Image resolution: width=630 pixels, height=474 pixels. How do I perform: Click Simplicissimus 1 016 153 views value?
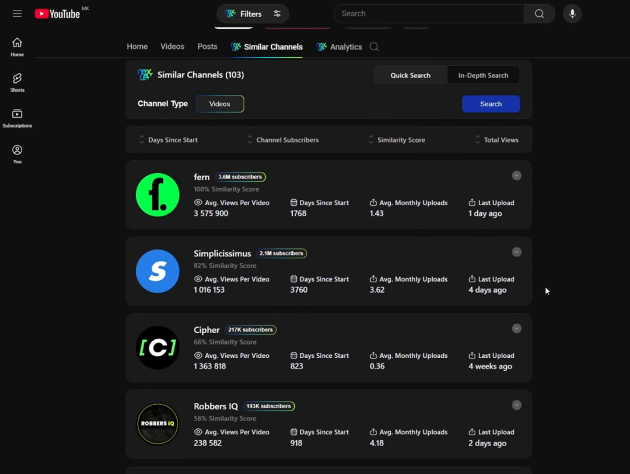(209, 290)
